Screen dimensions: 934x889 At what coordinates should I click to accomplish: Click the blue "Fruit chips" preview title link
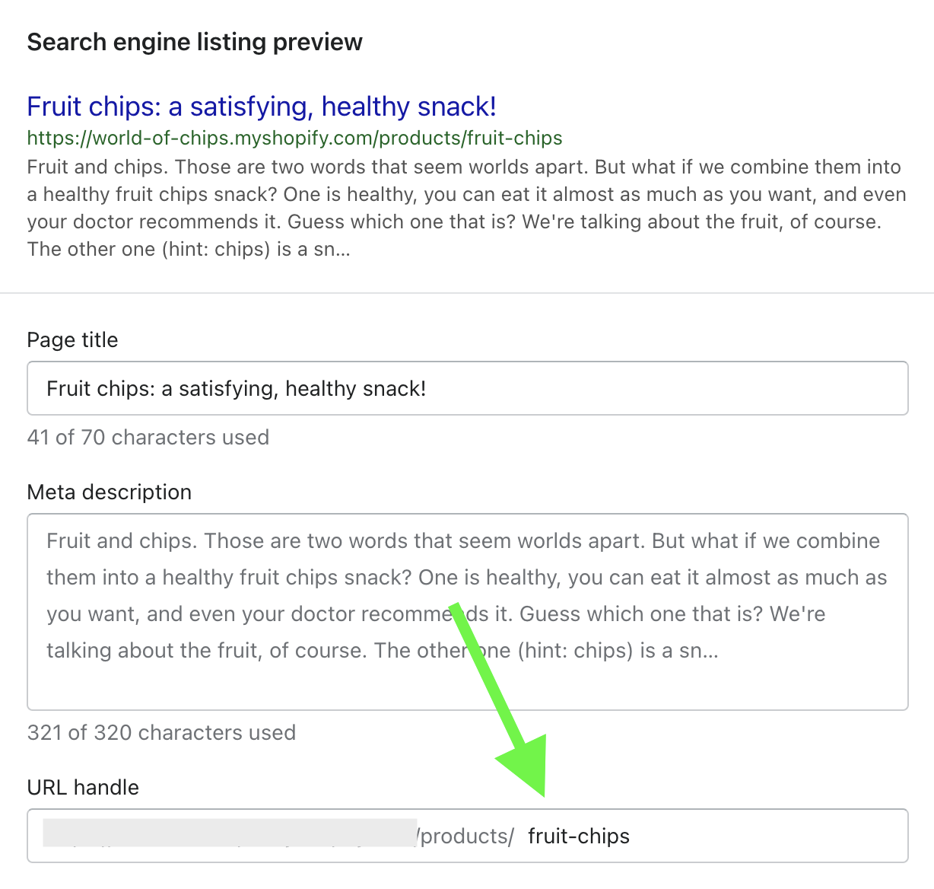[261, 106]
